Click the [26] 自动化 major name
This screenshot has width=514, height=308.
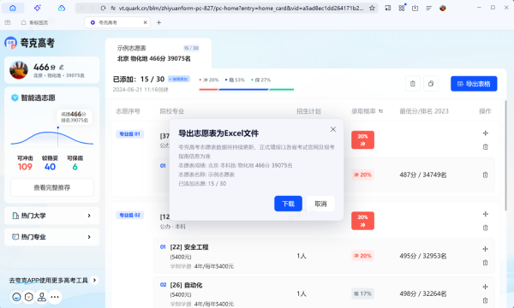[186, 285]
